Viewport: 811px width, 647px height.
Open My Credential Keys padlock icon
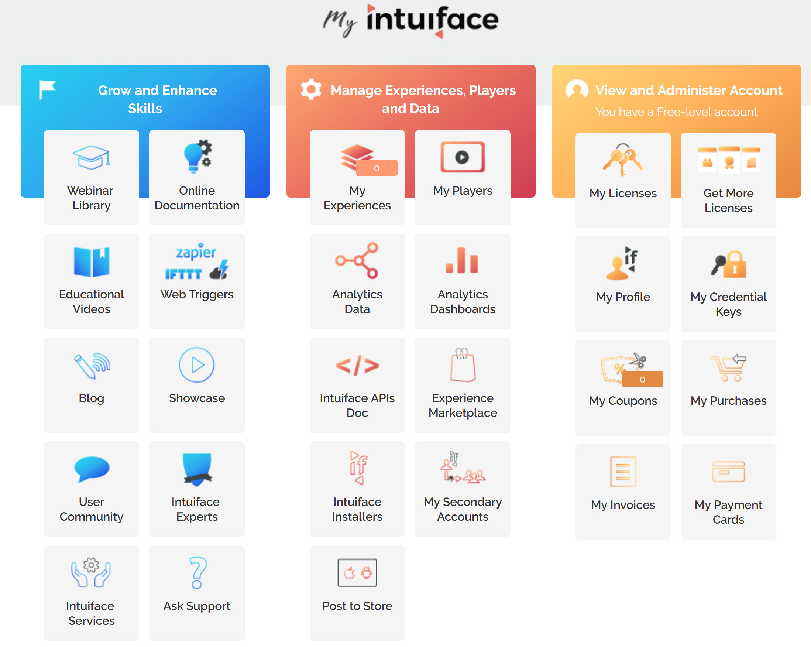tap(729, 264)
